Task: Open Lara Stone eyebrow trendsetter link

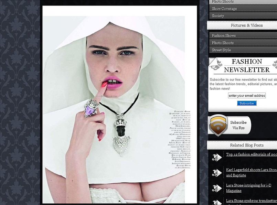Action: 252,201
